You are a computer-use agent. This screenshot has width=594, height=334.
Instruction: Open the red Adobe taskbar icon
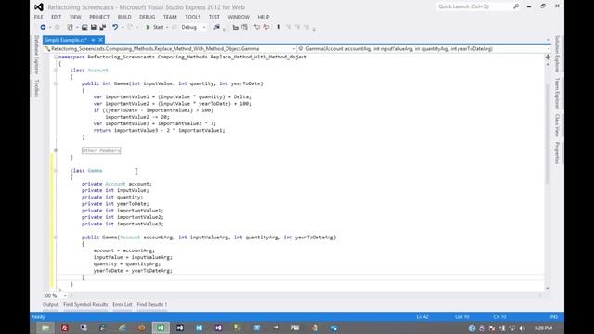(64, 328)
